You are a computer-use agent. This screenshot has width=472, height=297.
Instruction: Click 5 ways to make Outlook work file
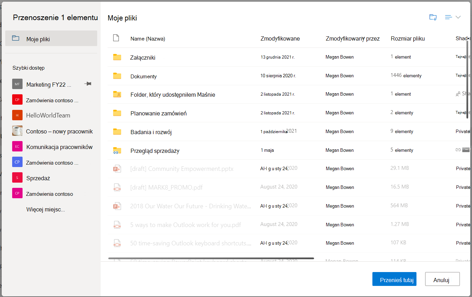click(x=186, y=225)
